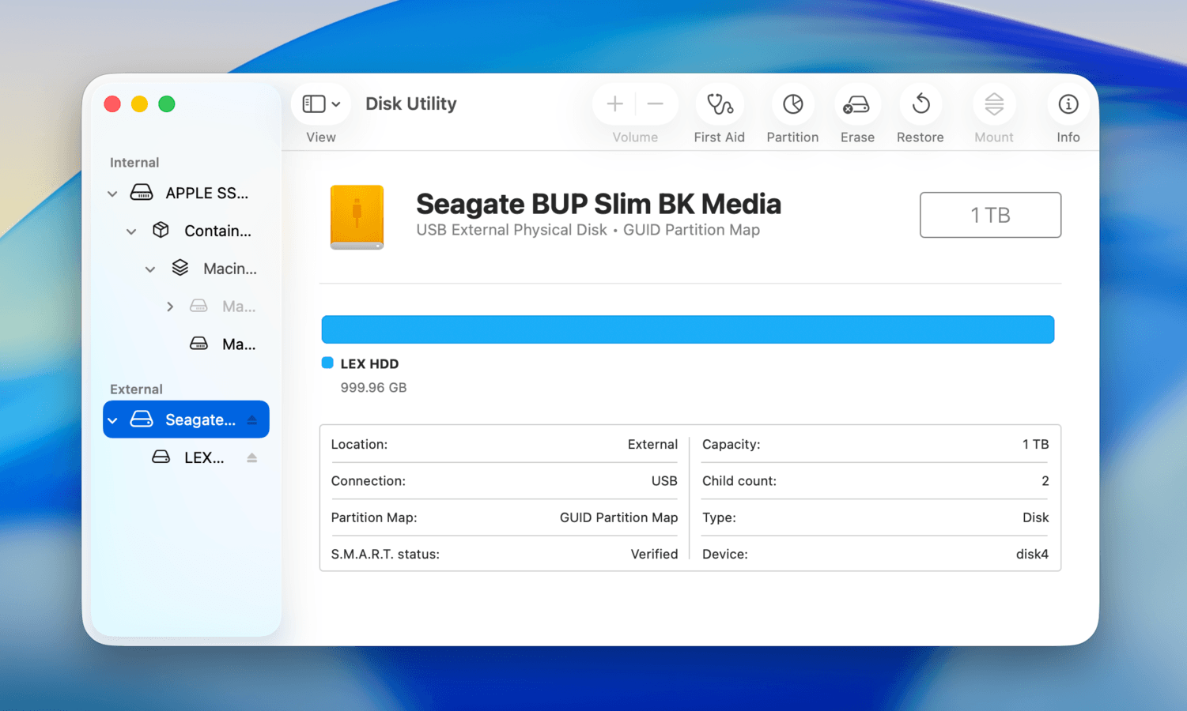This screenshot has width=1187, height=711.
Task: Click the LEX HDD blue legend swatch
Action: click(x=327, y=363)
